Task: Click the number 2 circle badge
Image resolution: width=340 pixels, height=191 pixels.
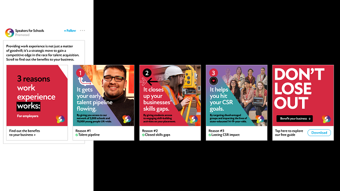Action: (x=147, y=73)
